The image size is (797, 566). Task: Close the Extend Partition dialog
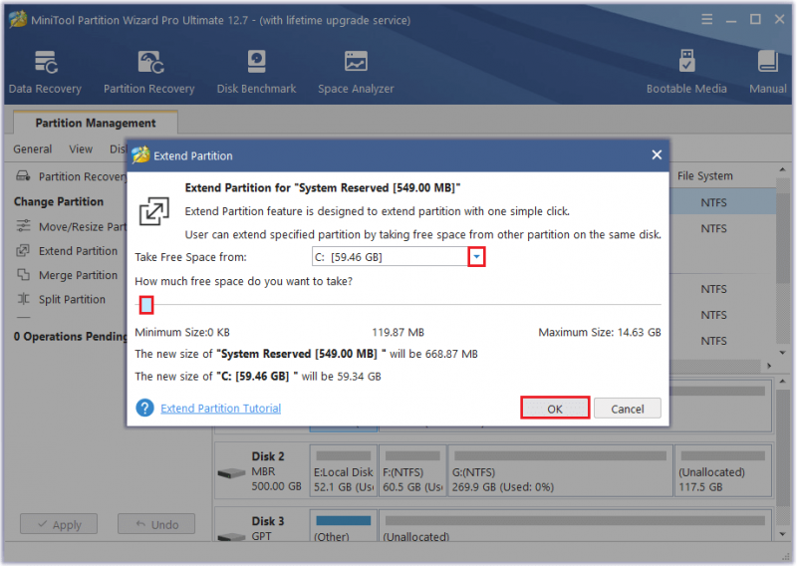[657, 154]
